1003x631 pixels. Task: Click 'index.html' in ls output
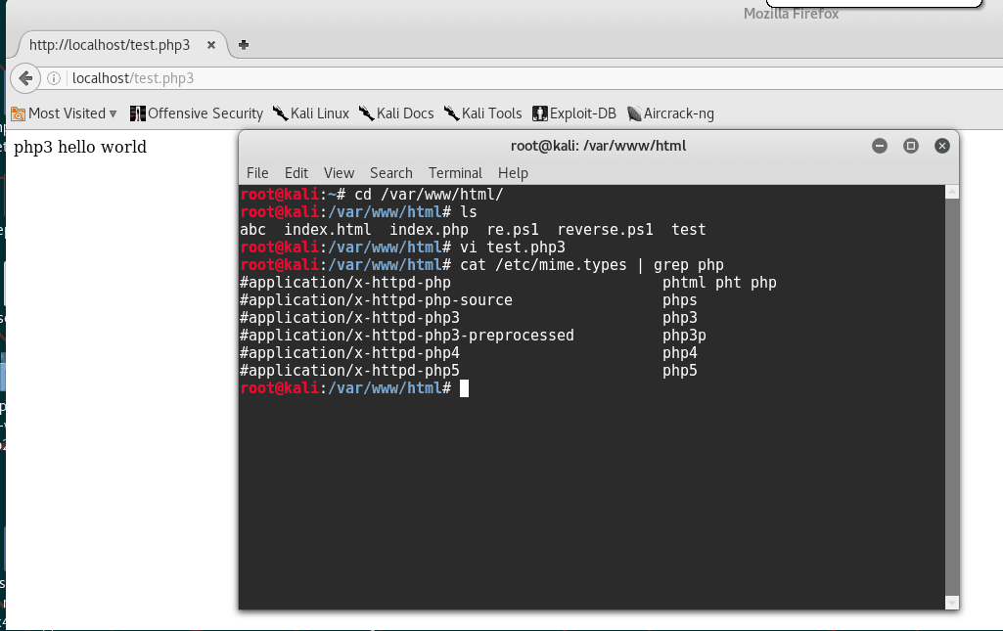(x=328, y=230)
